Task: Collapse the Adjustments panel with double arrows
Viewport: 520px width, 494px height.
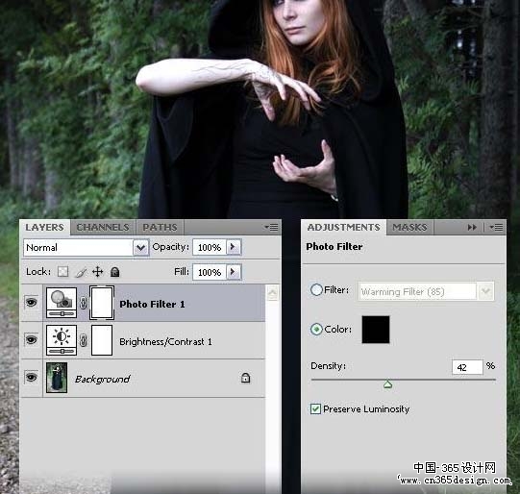Action: (x=472, y=228)
